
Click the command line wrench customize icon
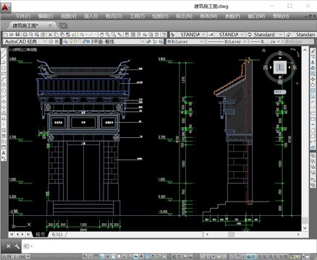tap(17, 246)
